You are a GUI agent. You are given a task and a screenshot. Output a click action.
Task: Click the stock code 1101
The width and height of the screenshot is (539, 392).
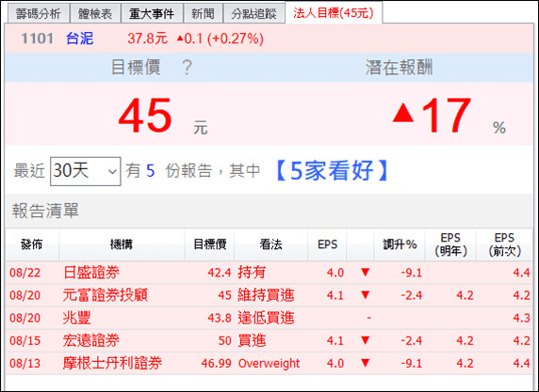pyautogui.click(x=37, y=39)
